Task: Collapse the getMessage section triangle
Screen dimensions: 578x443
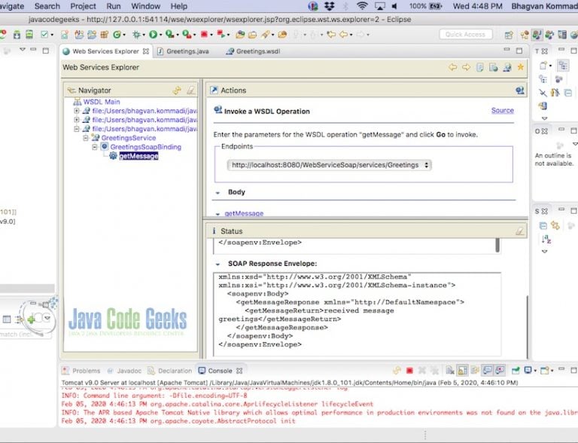Action: (218, 214)
